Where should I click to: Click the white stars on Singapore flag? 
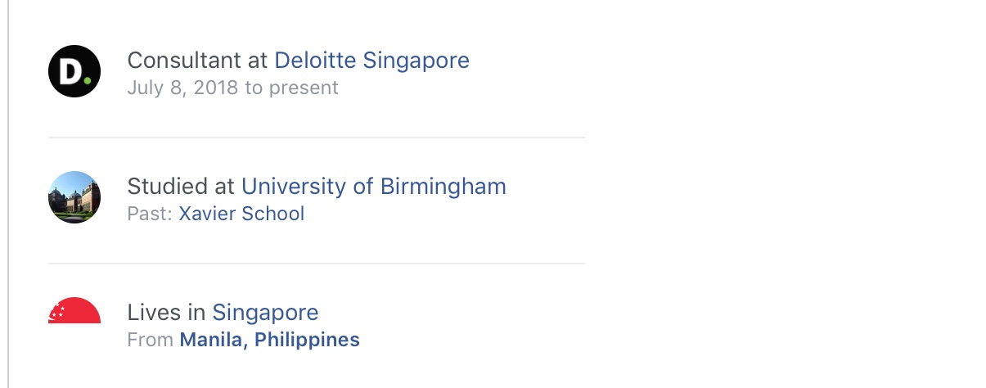point(57,312)
